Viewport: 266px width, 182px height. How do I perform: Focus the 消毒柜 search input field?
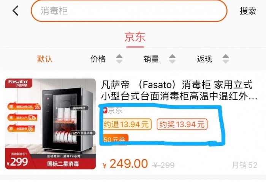tap(129, 11)
